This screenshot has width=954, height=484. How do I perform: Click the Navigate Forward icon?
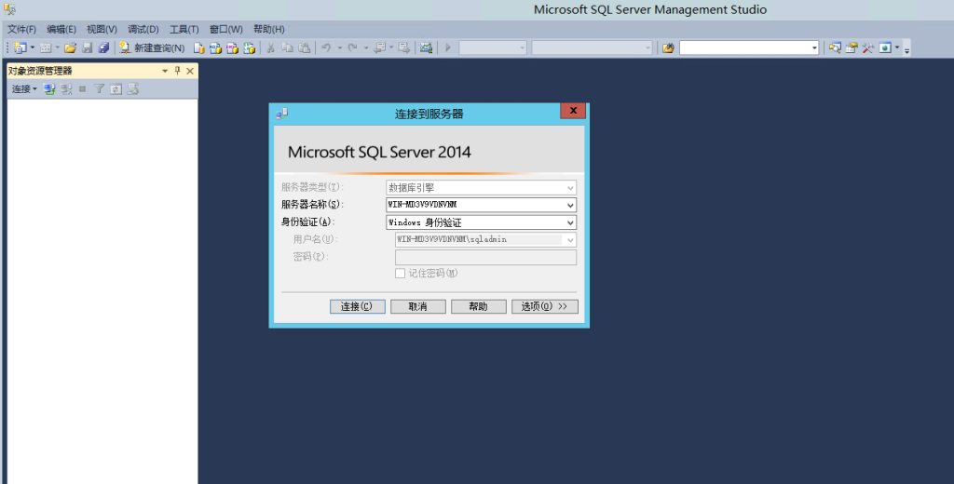(404, 47)
